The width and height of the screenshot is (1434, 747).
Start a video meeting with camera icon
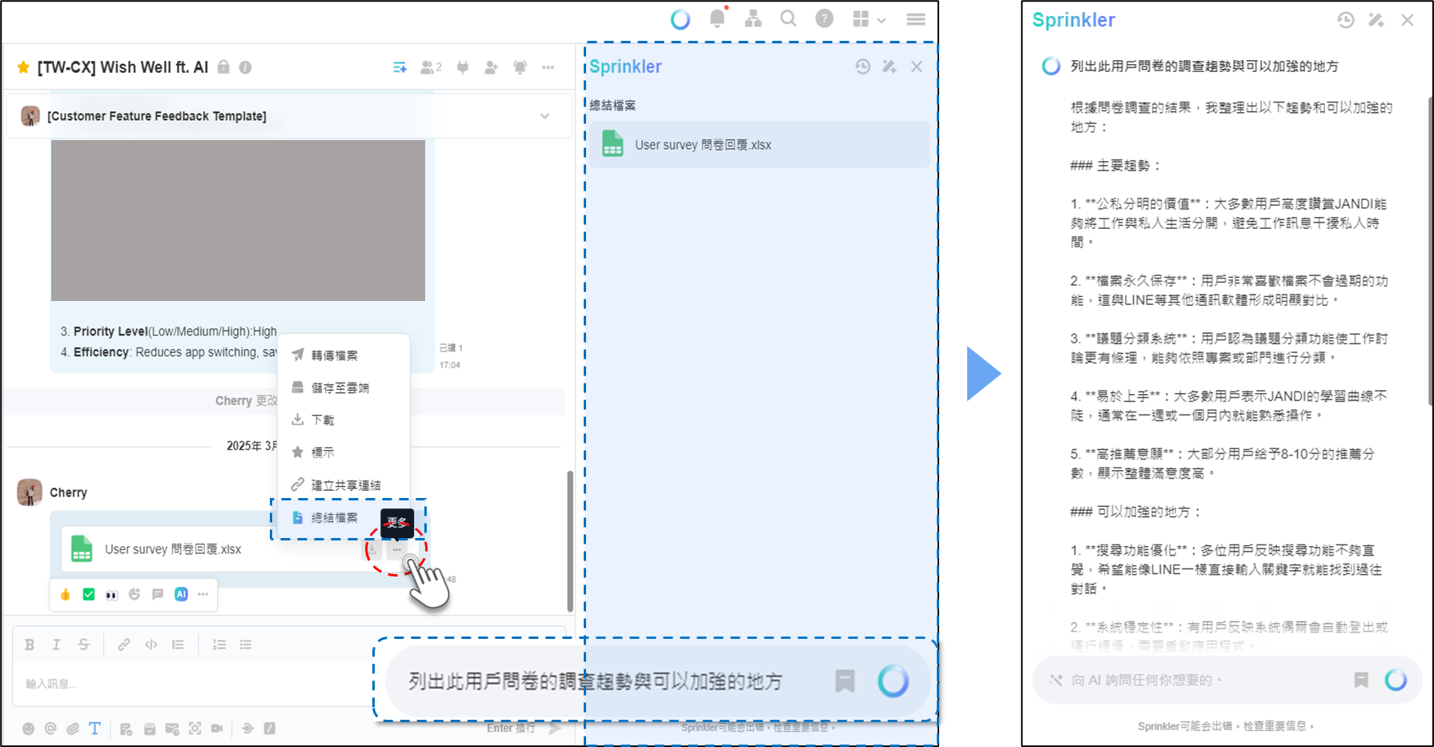pos(217,729)
